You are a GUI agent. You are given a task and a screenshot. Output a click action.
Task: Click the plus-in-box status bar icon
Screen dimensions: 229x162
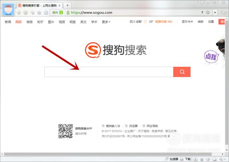(196, 159)
